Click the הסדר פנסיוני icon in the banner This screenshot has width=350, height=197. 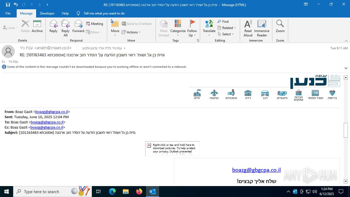[x=315, y=95]
